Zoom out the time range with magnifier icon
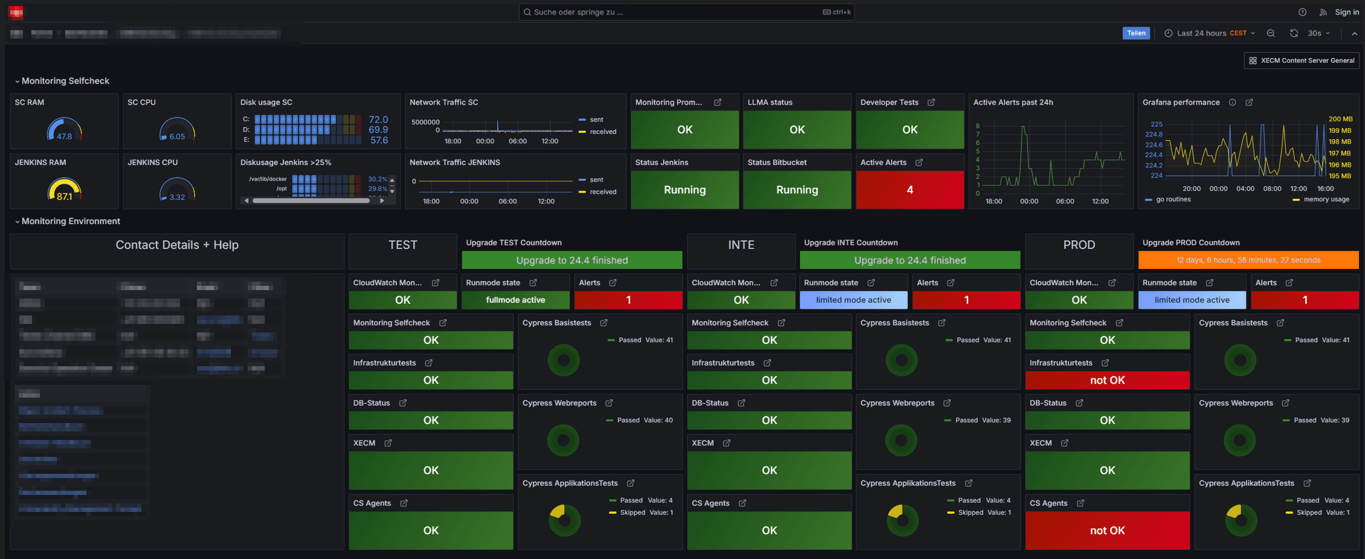 (x=1271, y=33)
